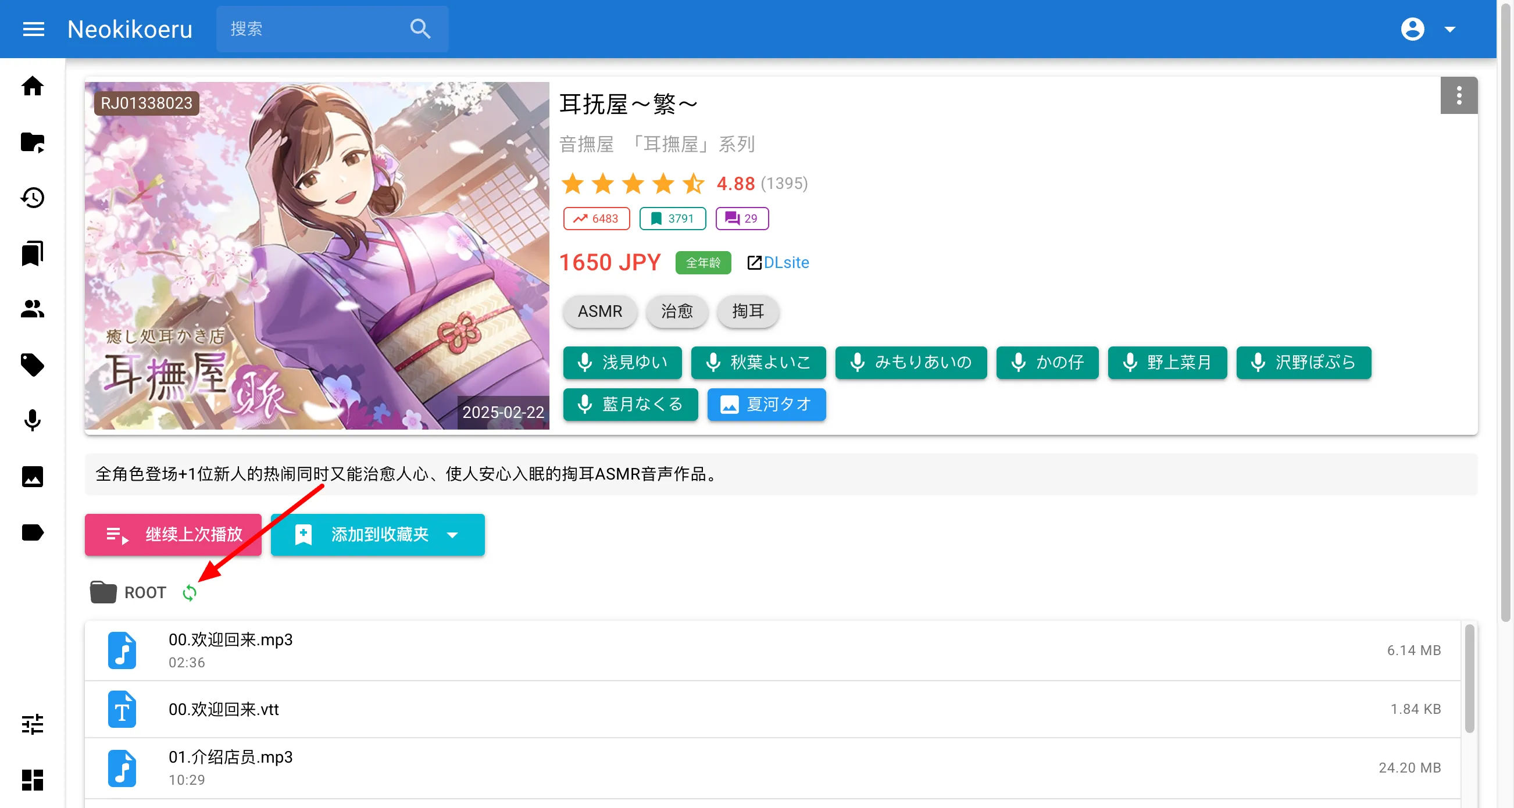The height and width of the screenshot is (808, 1514).
Task: Open voice actors microphone sidebar icon
Action: click(x=33, y=421)
